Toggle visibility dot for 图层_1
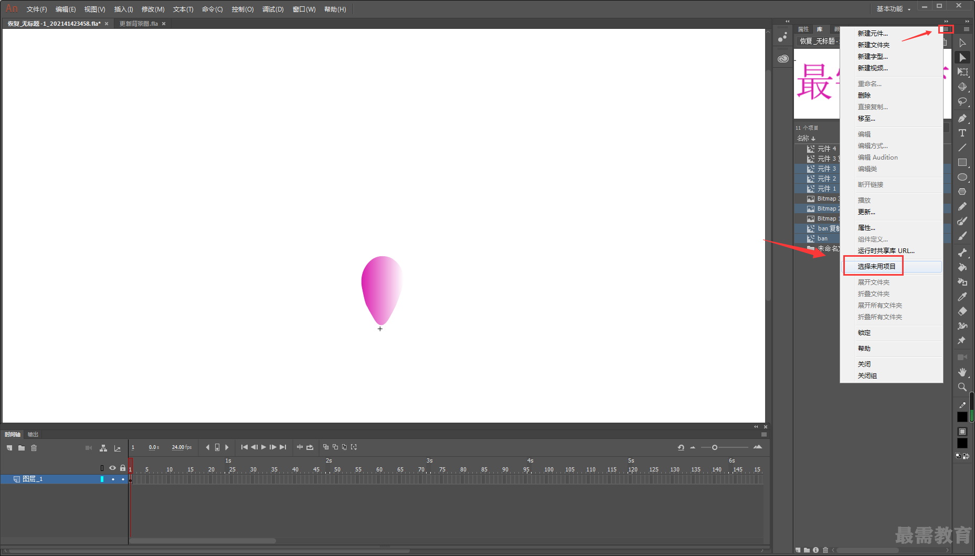Screen dimensions: 975x556 [x=113, y=479]
